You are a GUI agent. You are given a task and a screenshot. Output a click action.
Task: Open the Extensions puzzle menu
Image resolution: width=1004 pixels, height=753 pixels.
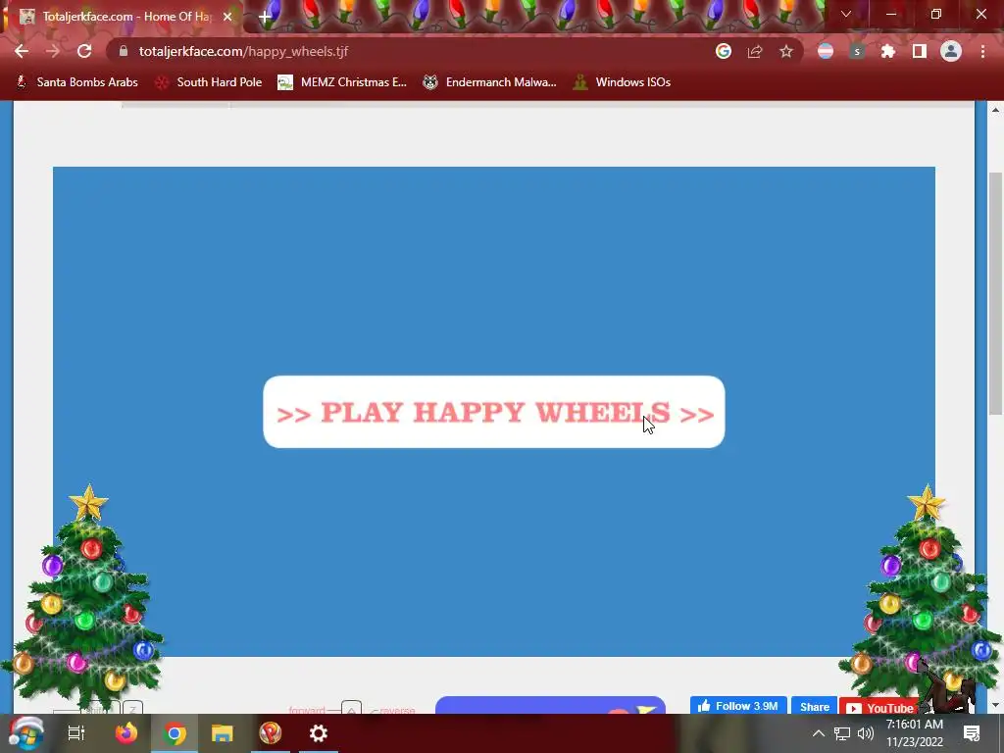(x=888, y=51)
